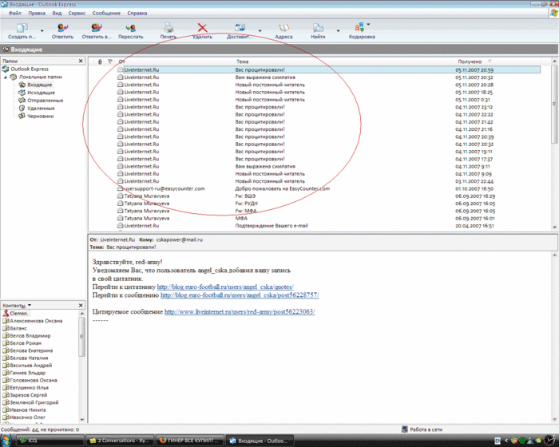Click the Send/Receive toolbar icon
The height and width of the screenshot is (447, 559).
(240, 28)
